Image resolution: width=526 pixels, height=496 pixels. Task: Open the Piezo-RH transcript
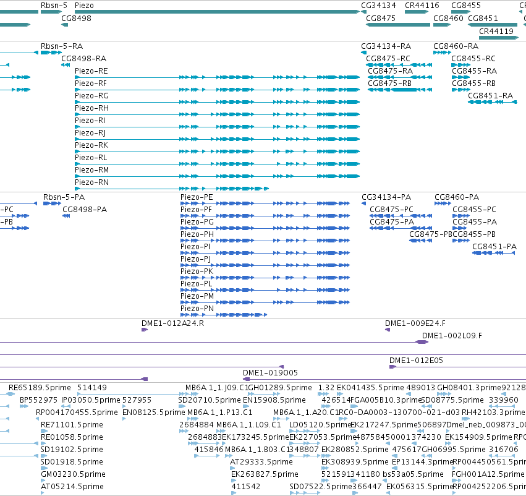pos(217,114)
